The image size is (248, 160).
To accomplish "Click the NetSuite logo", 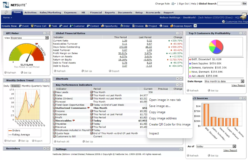I will (15, 5).
